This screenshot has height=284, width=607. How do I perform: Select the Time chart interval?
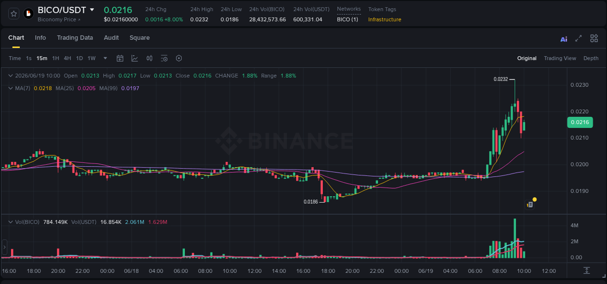pyautogui.click(x=15, y=58)
